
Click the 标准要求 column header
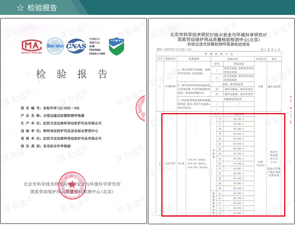click(194, 59)
